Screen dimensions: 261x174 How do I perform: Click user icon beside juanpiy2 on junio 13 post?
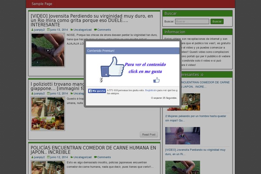coord(32,30)
